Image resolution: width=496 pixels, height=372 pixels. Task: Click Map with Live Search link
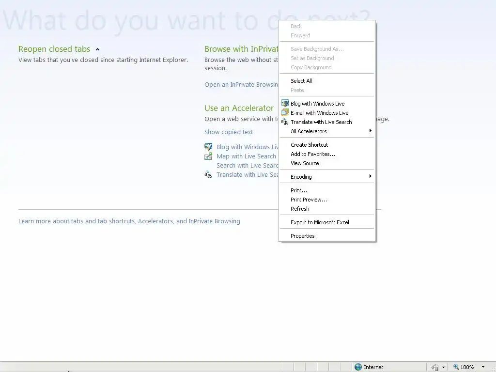[246, 156]
